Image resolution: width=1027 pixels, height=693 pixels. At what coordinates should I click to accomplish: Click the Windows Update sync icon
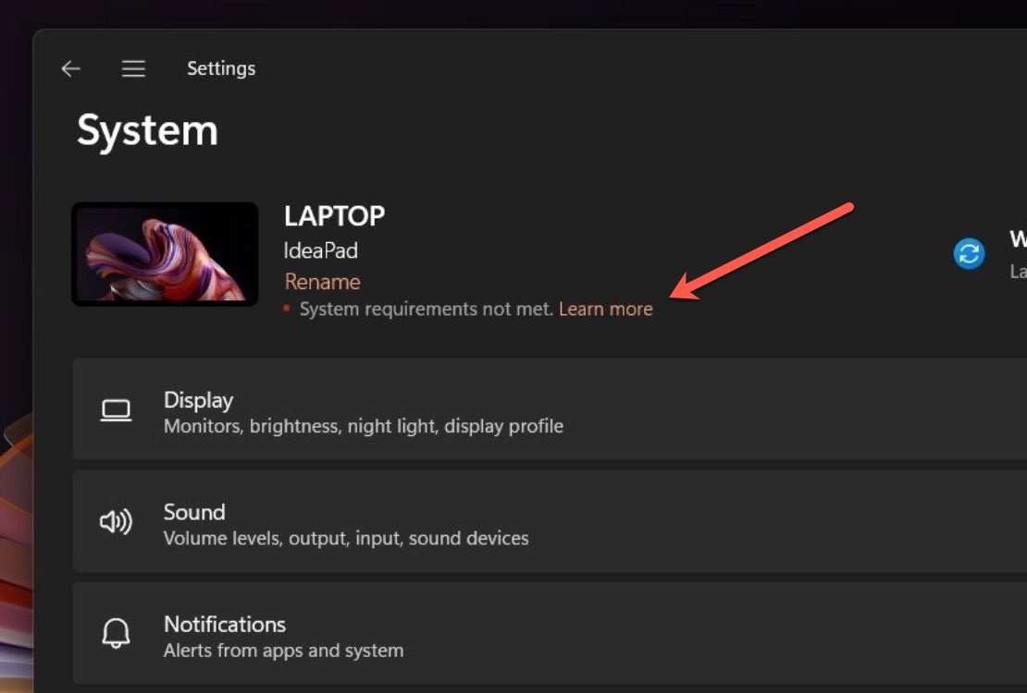[x=969, y=253]
